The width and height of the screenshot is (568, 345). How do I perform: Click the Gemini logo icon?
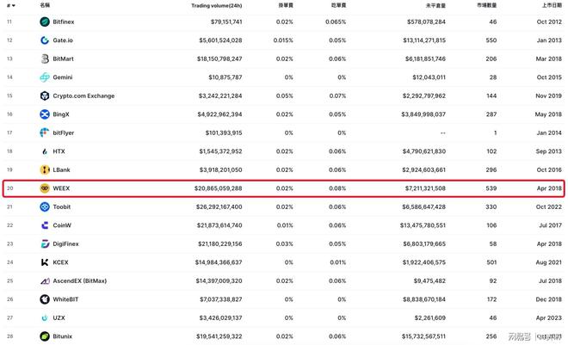coord(45,77)
